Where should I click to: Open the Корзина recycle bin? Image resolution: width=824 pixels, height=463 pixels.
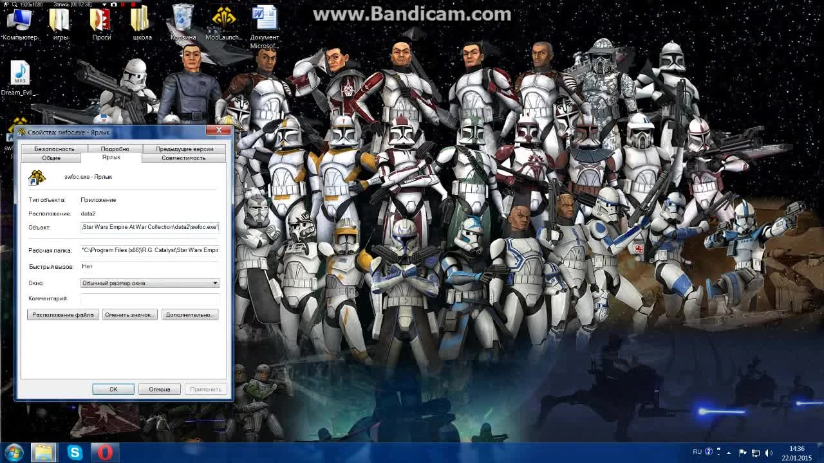[182, 16]
